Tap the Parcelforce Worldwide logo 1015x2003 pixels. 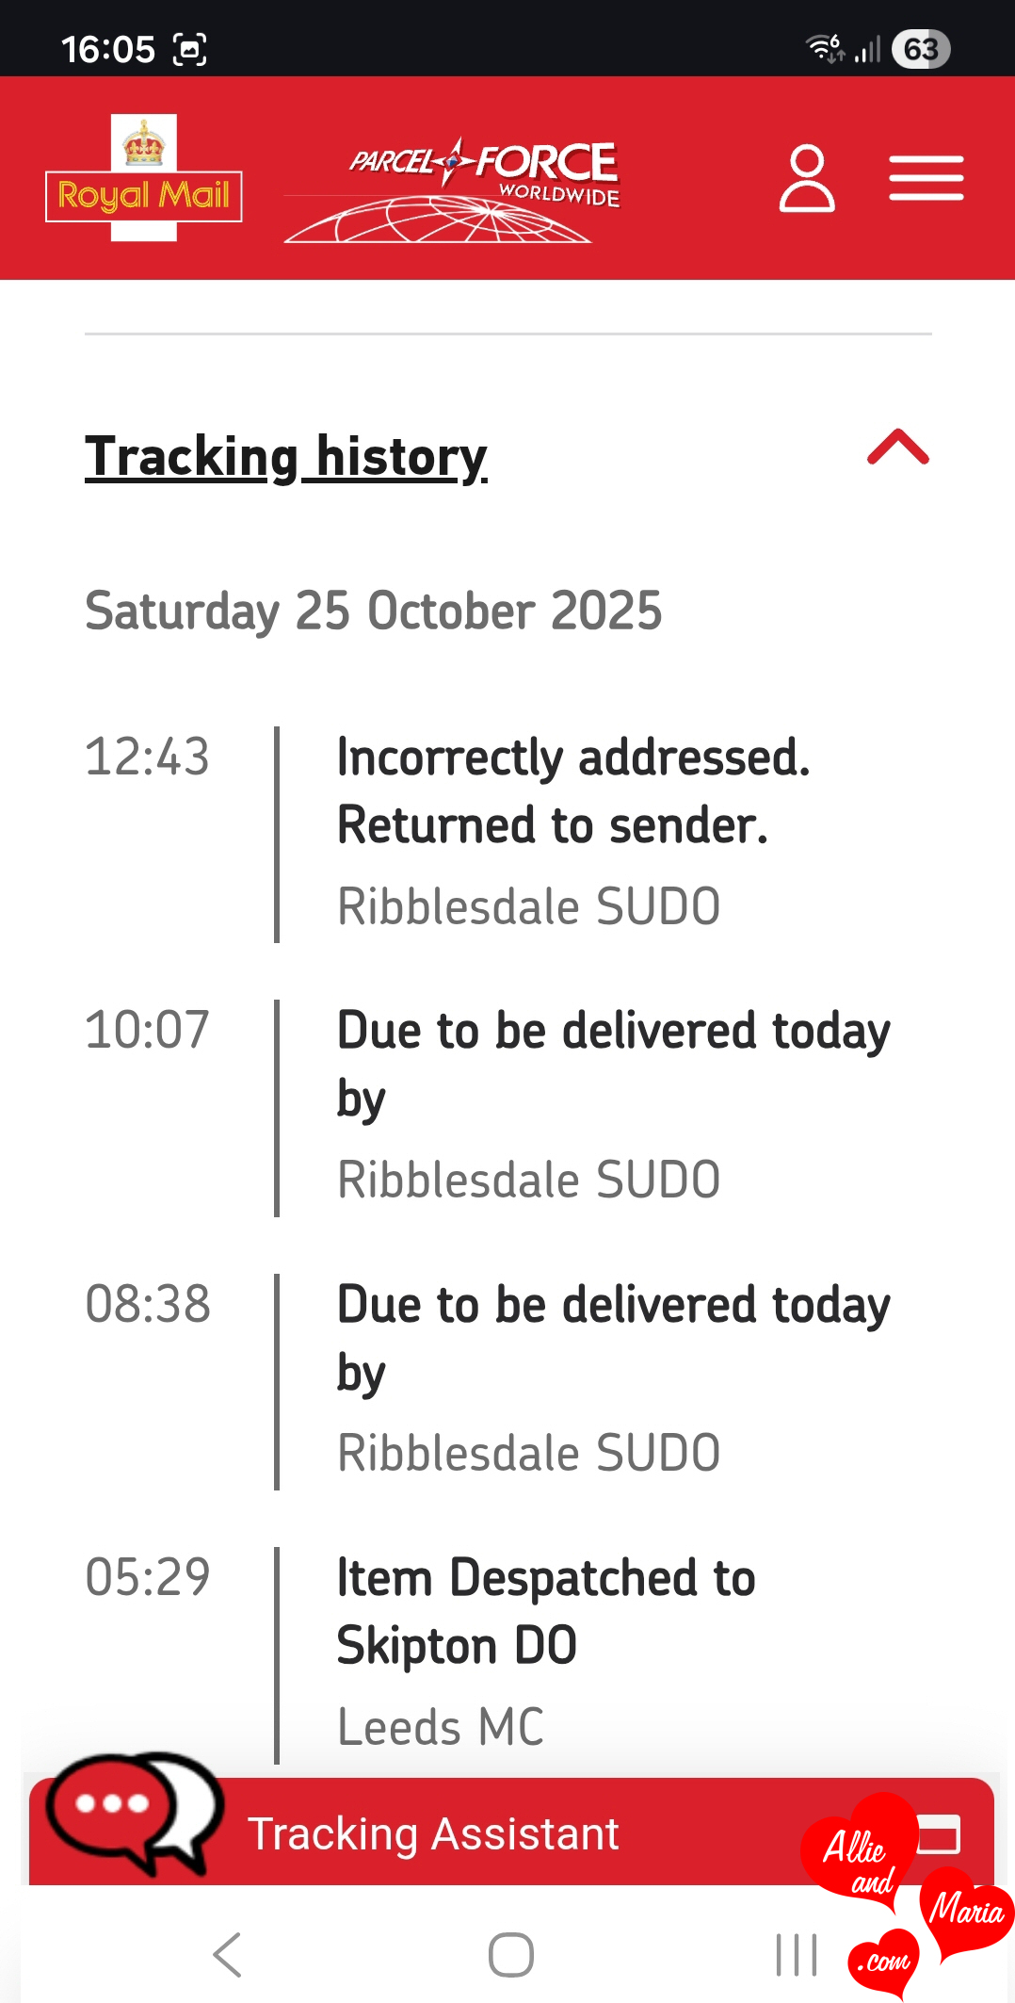coord(453,190)
